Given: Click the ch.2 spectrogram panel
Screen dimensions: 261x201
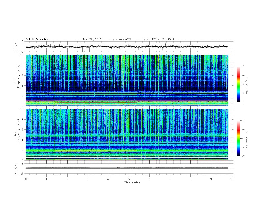Looking at the screenshot, I should [127, 135].
